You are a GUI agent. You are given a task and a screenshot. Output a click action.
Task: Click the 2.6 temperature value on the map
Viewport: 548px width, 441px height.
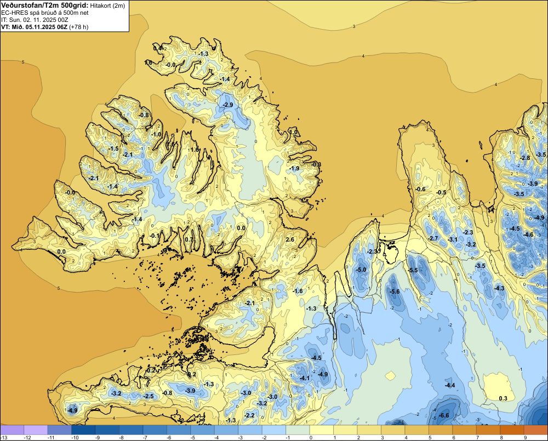tap(290, 239)
